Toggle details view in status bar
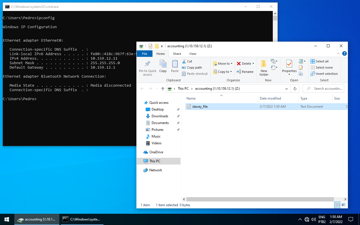This screenshot has height=225, width=360. tap(337, 205)
